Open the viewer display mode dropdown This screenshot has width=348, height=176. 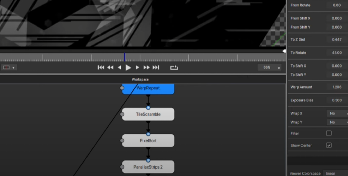click(9, 68)
